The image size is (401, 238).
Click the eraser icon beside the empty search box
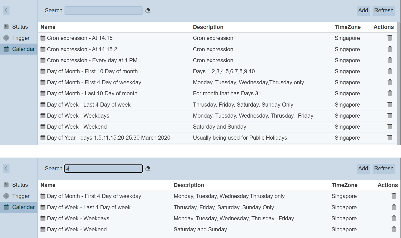[148, 10]
